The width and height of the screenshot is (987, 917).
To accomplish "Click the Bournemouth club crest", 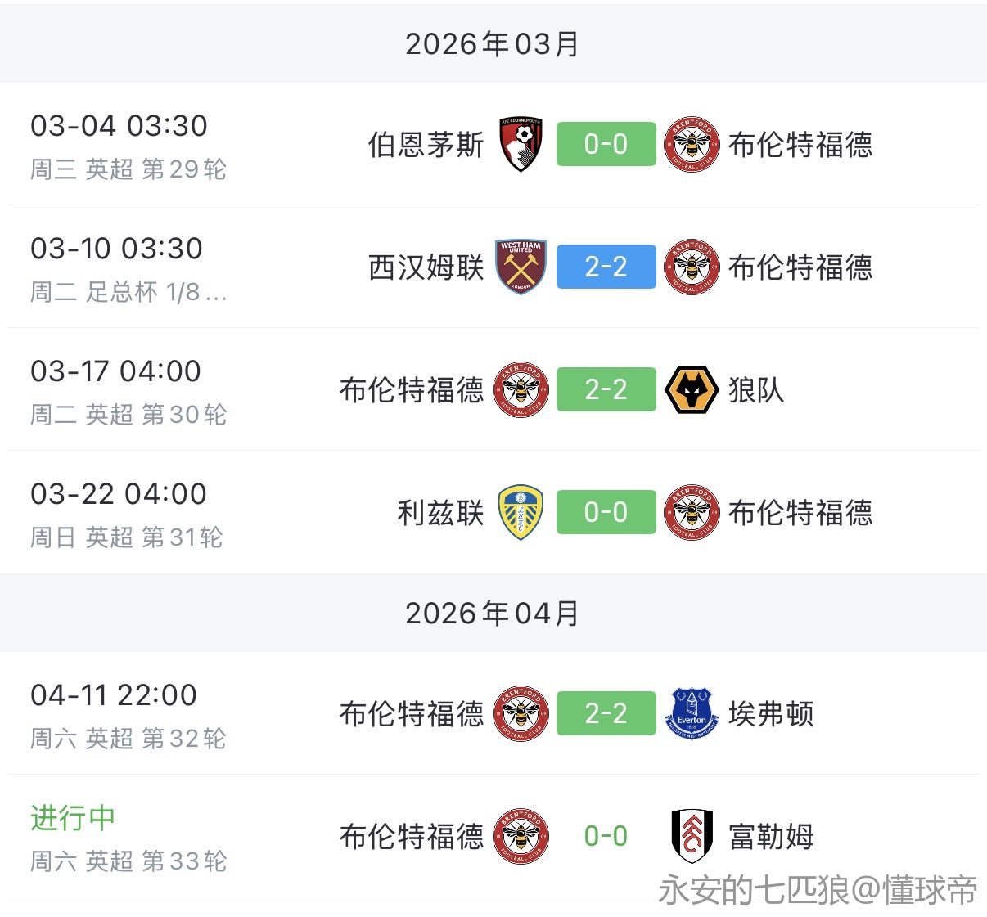I will pyautogui.click(x=521, y=144).
